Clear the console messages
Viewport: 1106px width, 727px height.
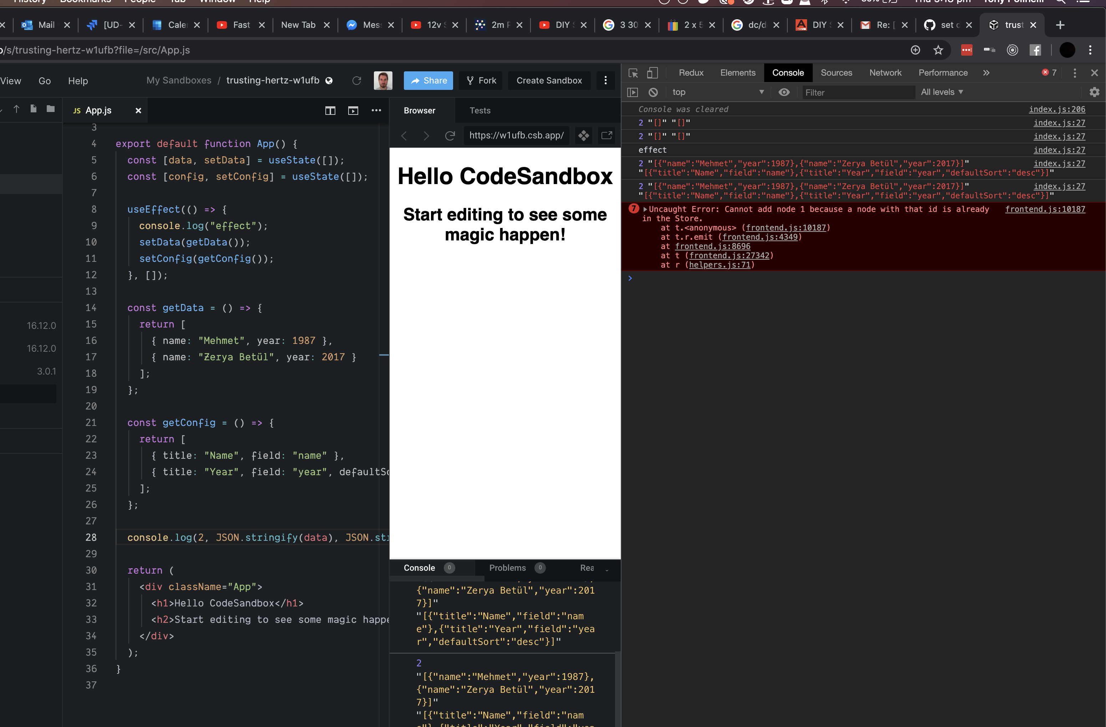point(653,92)
